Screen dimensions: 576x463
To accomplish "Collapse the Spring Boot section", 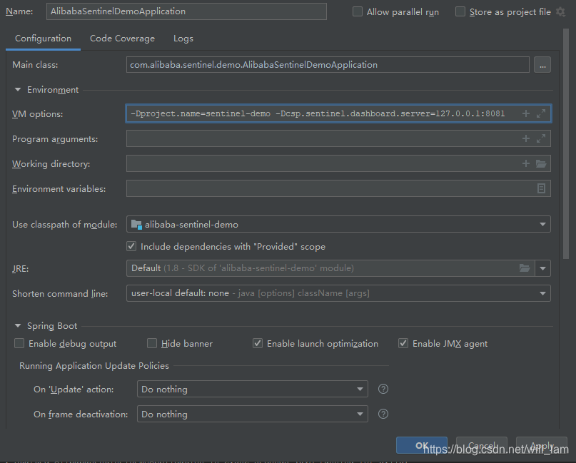I will 18,326.
